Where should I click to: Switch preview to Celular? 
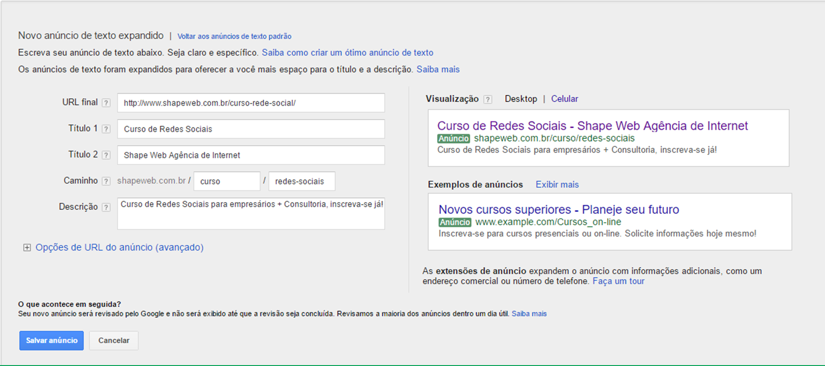tap(564, 99)
